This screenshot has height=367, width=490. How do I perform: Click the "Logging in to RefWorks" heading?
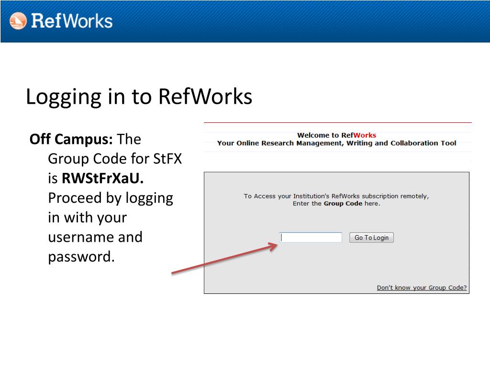[x=139, y=97]
